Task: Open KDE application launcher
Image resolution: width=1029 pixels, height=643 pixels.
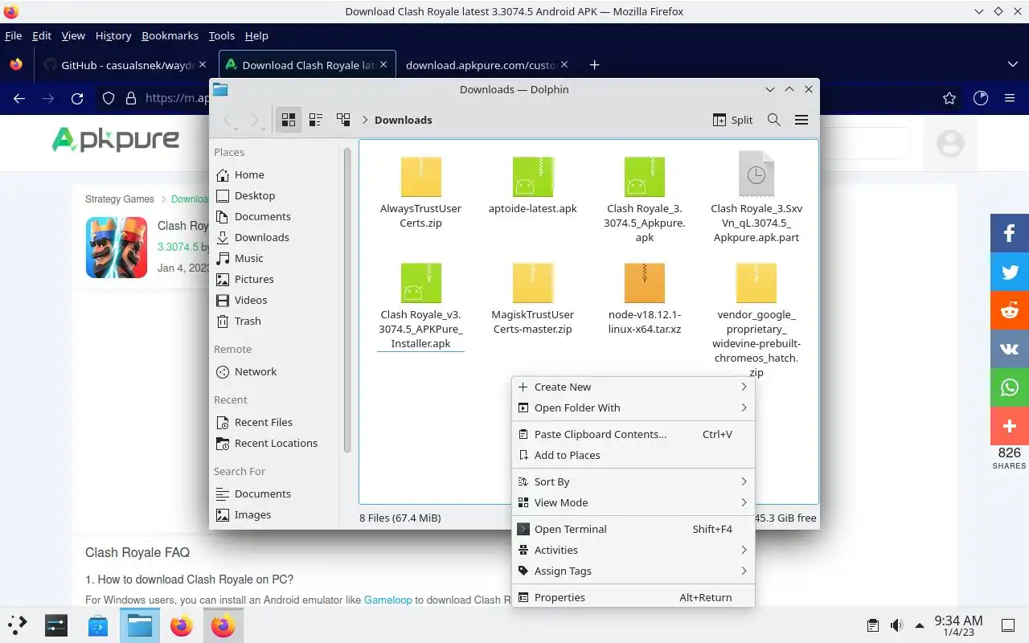Action: pyautogui.click(x=17, y=625)
